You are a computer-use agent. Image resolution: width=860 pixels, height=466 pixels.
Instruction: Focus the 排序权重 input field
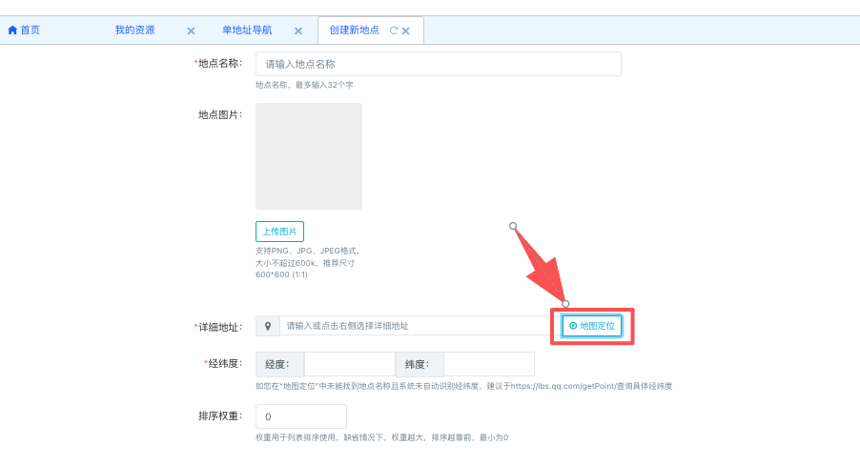pos(300,416)
